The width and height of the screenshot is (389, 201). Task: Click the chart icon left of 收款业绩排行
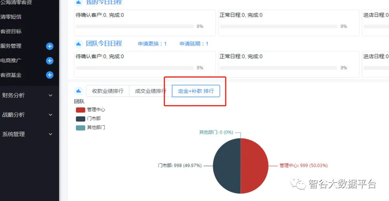click(x=79, y=91)
